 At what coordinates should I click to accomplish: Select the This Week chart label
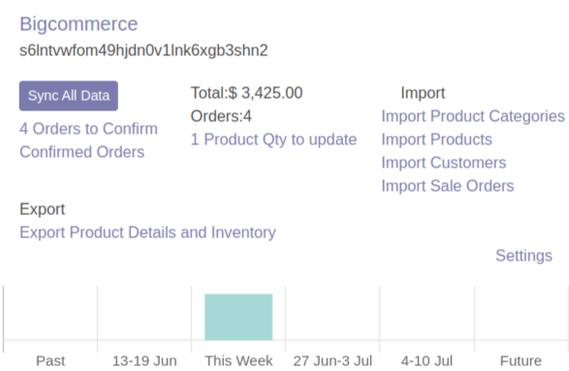click(238, 361)
